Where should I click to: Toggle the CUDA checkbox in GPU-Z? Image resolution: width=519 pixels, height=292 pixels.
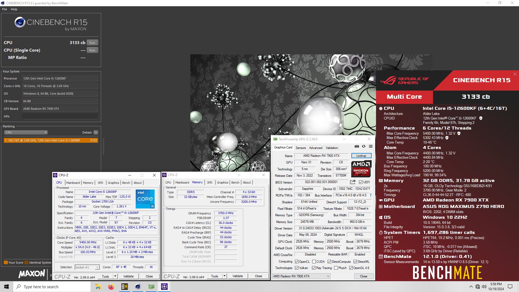click(314, 262)
